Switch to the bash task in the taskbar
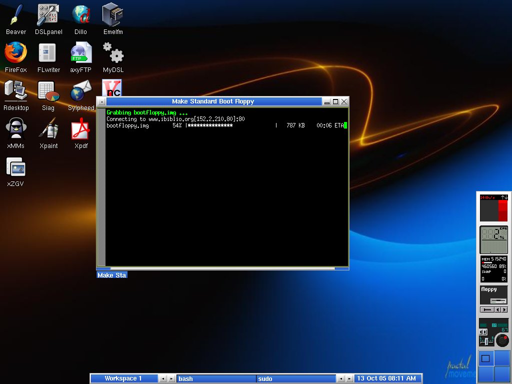Image resolution: width=512 pixels, height=384 pixels. tap(216, 379)
